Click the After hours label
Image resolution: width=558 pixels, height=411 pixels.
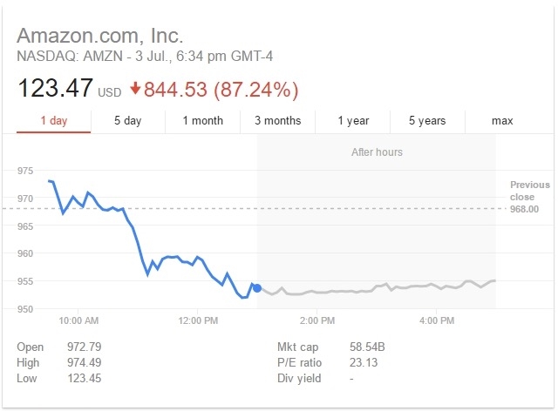tap(377, 152)
